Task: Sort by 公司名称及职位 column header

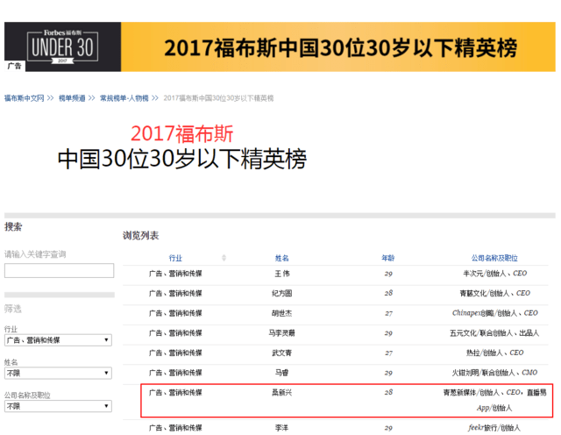Action: [494, 258]
